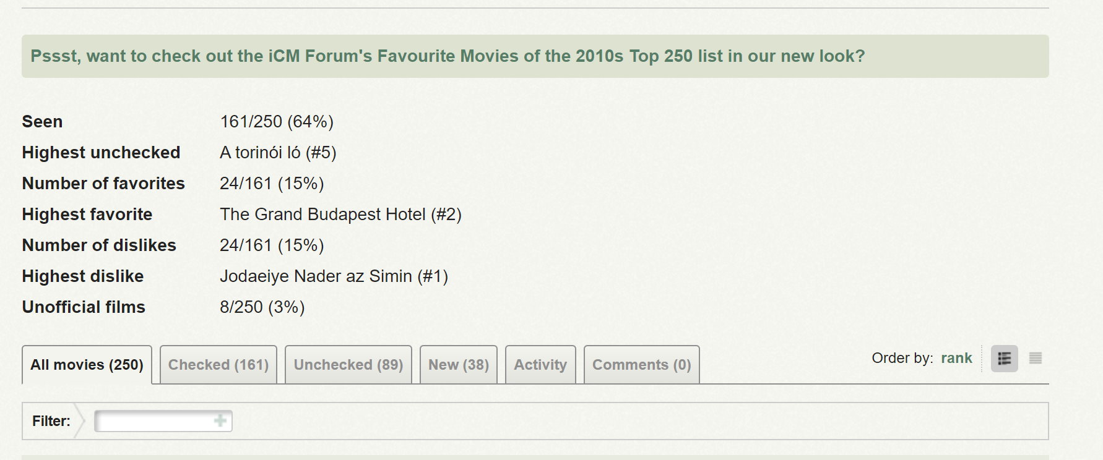1103x460 pixels.
Task: Select the All movies (250) tab
Action: 87,365
